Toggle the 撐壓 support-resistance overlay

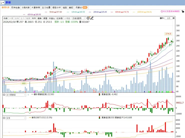click(45, 18)
